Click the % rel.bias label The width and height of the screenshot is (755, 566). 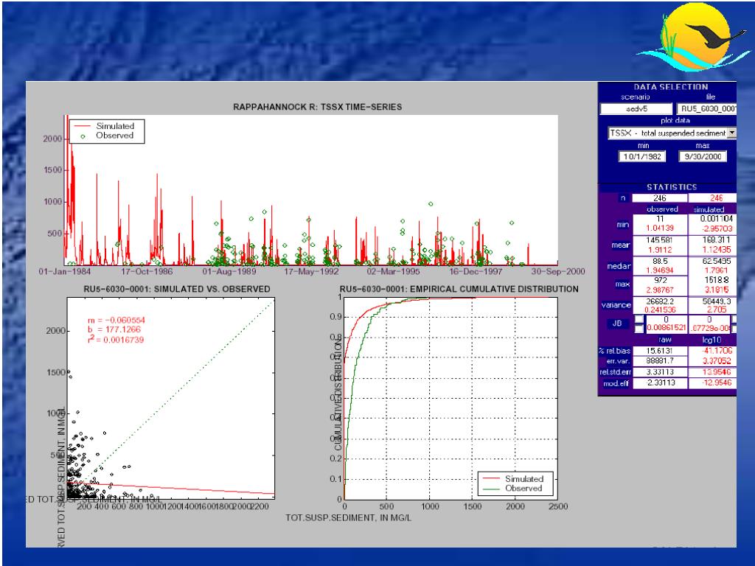tap(614, 351)
